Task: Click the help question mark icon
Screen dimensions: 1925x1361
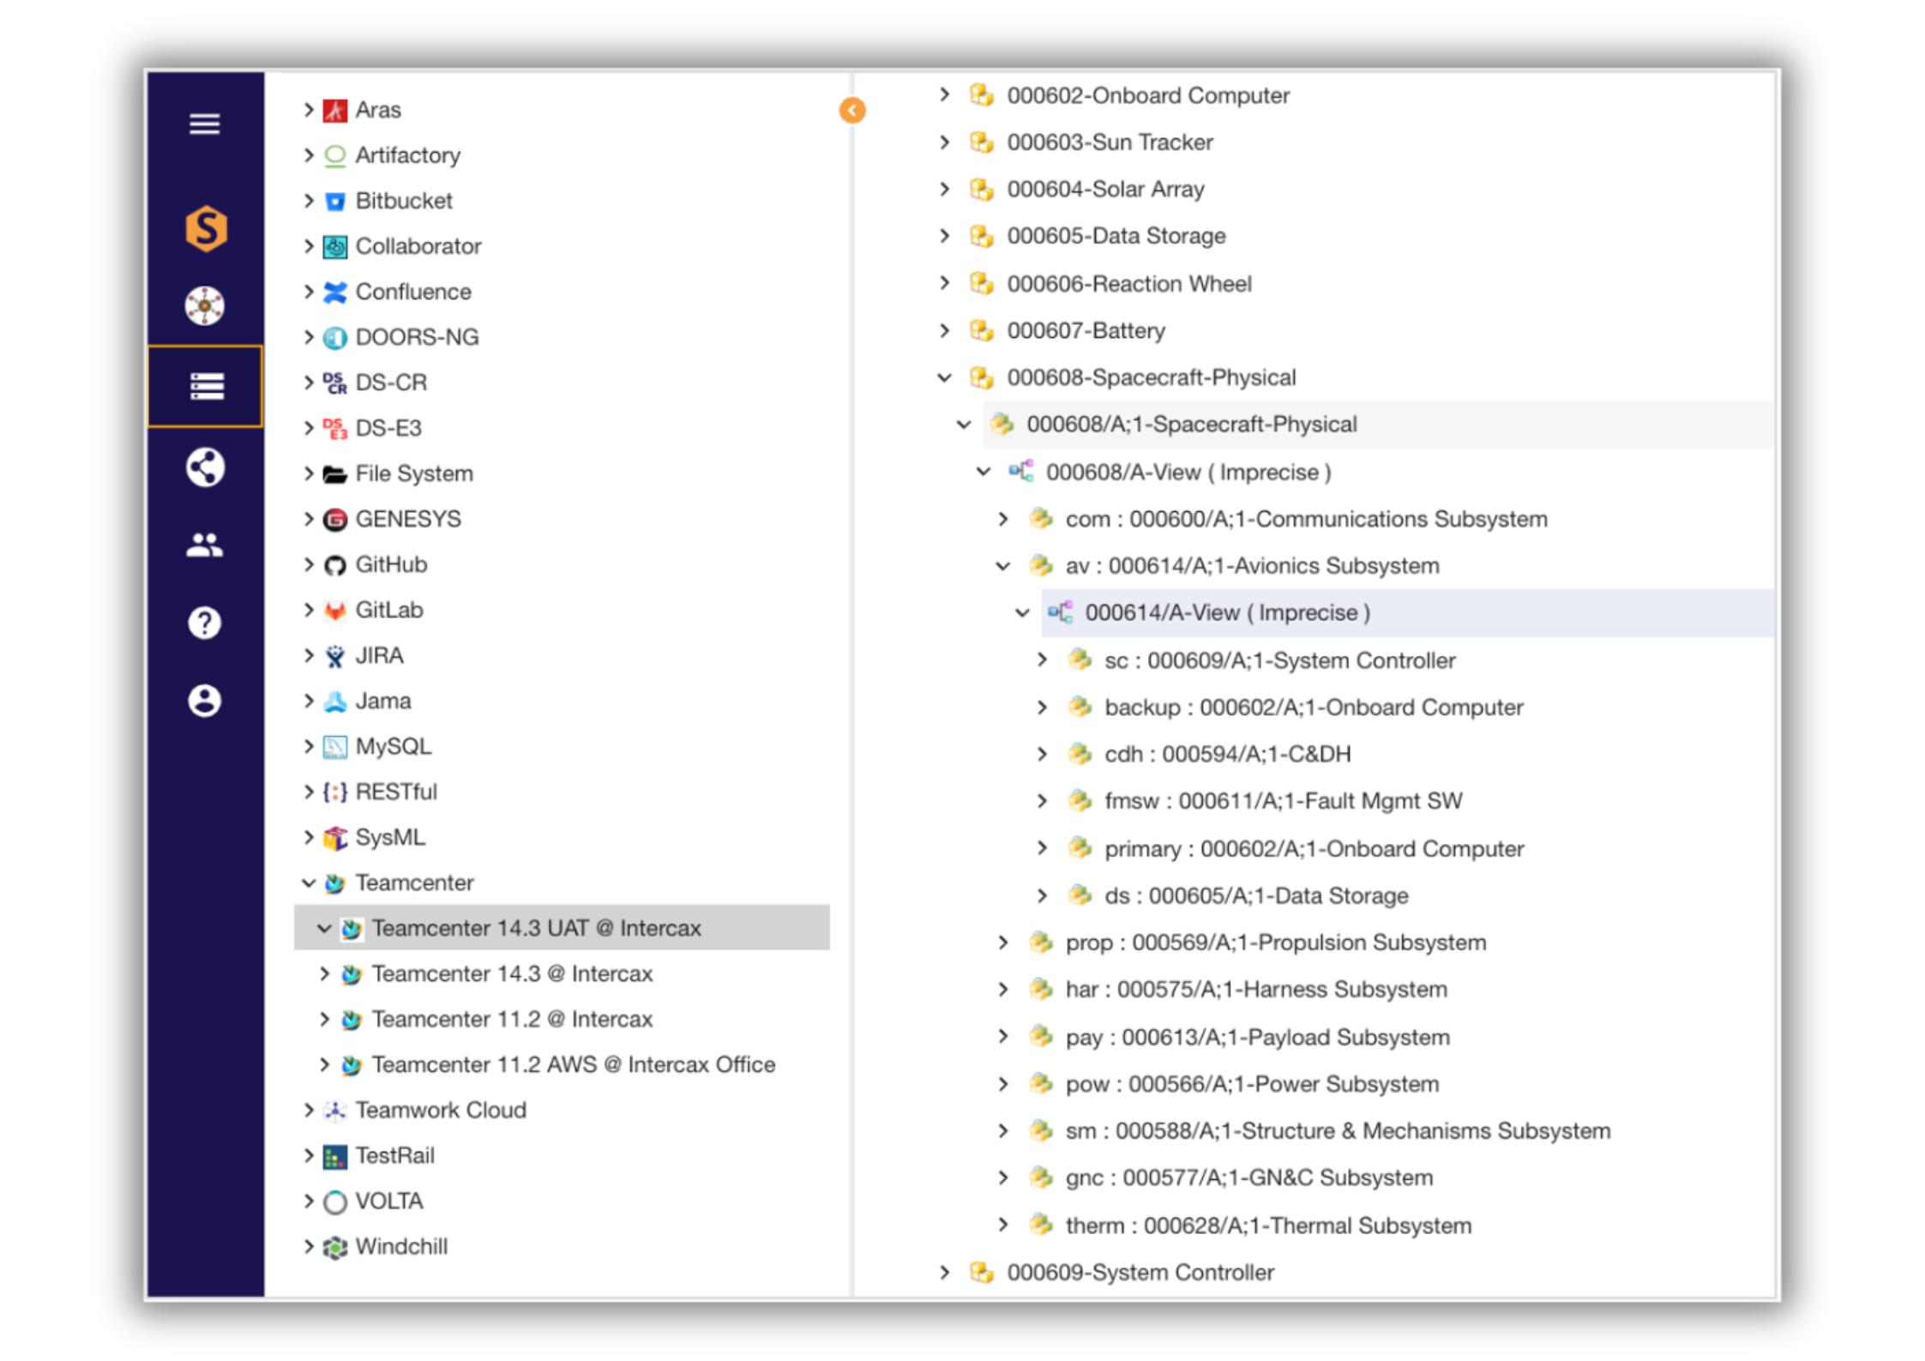Action: click(x=205, y=623)
